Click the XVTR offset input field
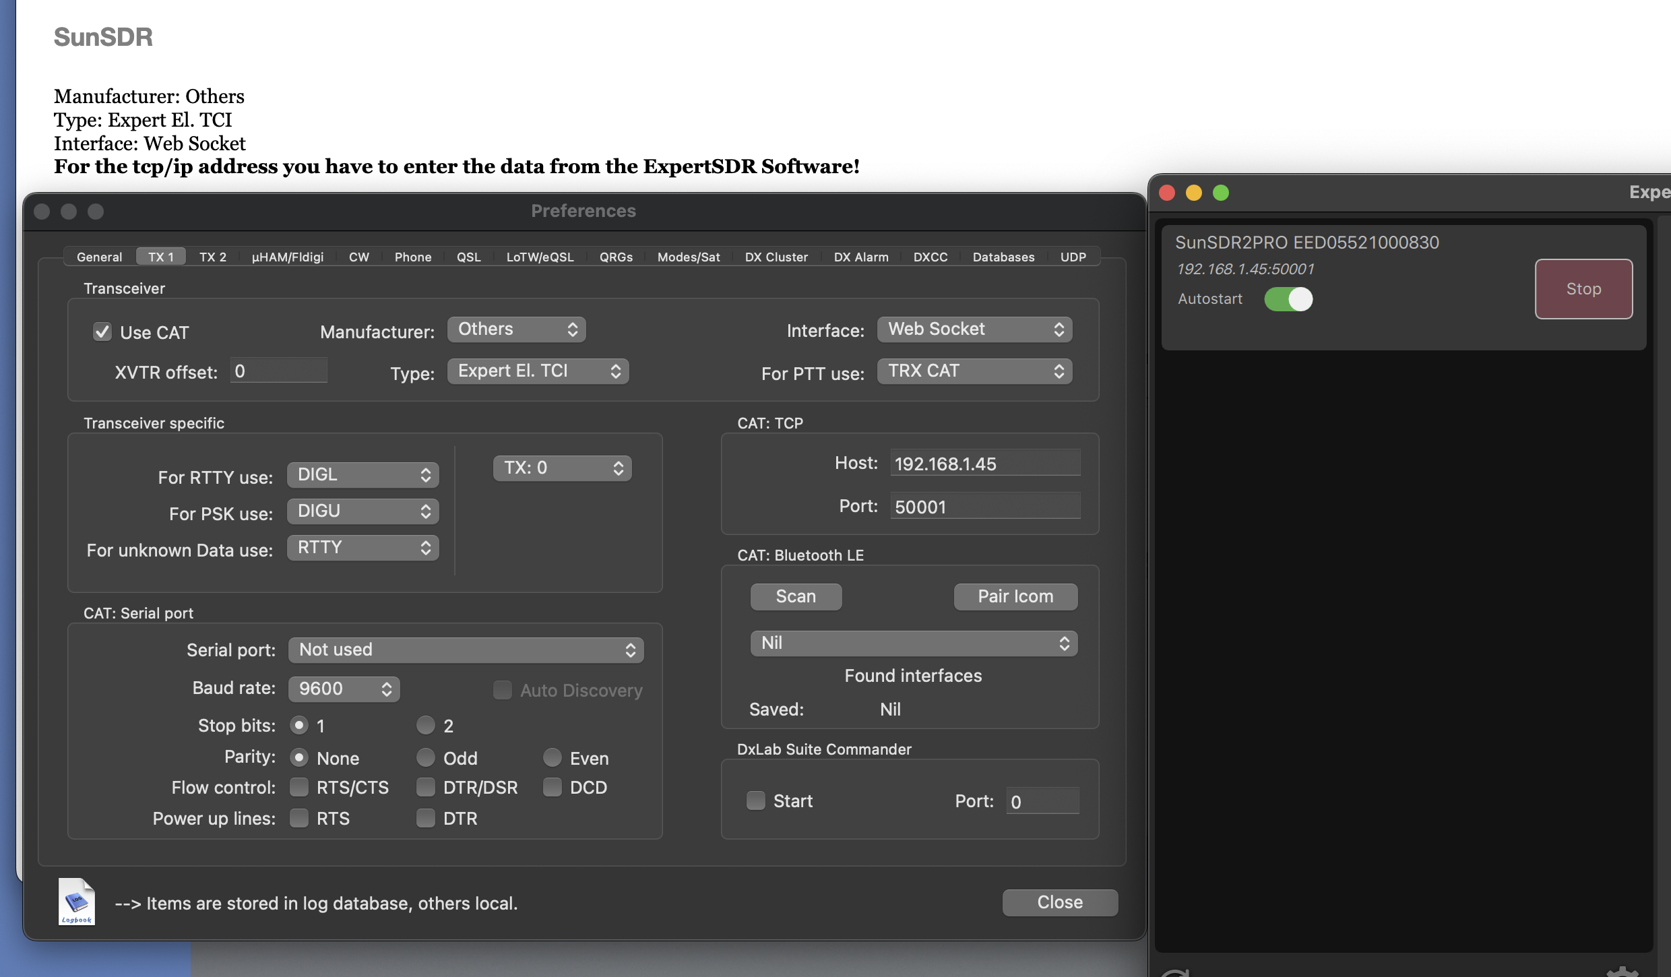 [279, 371]
